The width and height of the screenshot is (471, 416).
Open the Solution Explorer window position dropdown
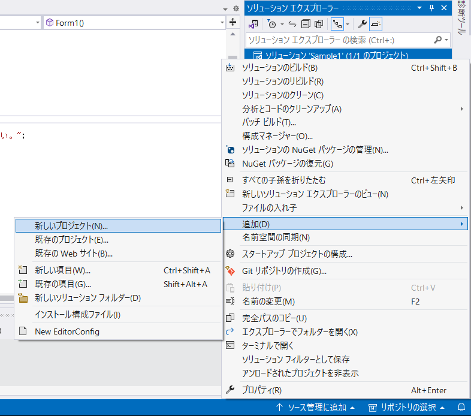pyautogui.click(x=419, y=8)
